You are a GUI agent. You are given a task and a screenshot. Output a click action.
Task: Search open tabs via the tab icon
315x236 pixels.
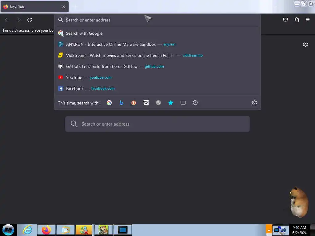[183, 103]
